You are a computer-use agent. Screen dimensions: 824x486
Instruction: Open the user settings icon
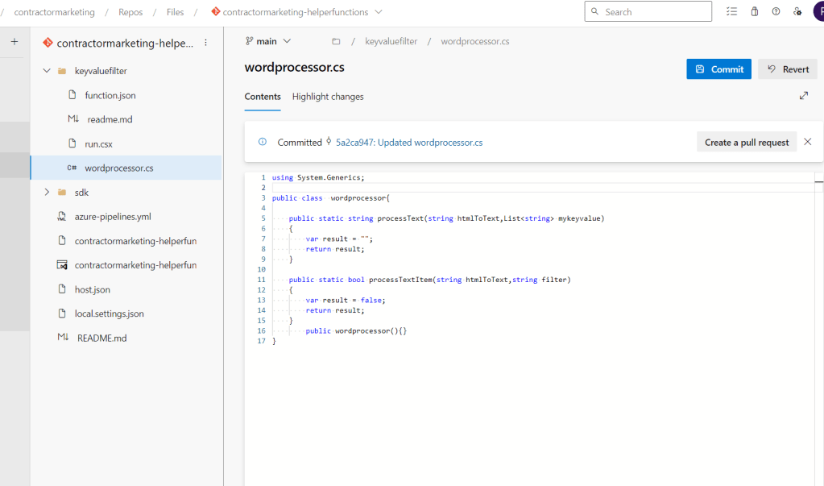797,11
